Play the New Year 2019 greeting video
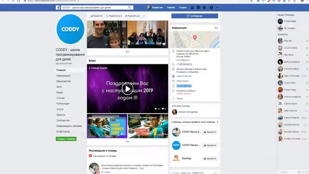 (127, 89)
